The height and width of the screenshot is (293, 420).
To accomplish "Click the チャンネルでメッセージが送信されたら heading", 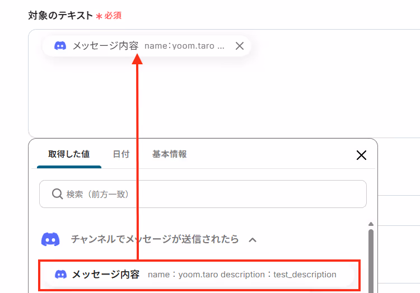I will point(155,239).
